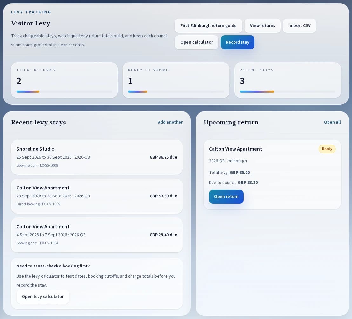Click the Open all link
This screenshot has width=352, height=319.
pos(332,122)
